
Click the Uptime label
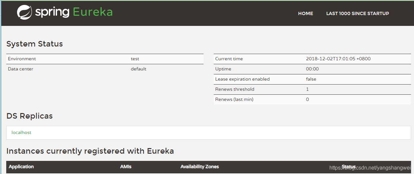click(223, 69)
